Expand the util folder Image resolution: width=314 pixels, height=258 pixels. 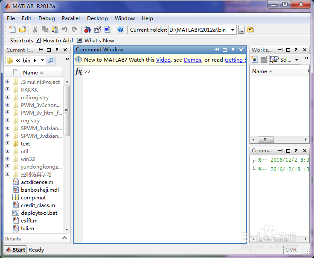click(x=8, y=151)
